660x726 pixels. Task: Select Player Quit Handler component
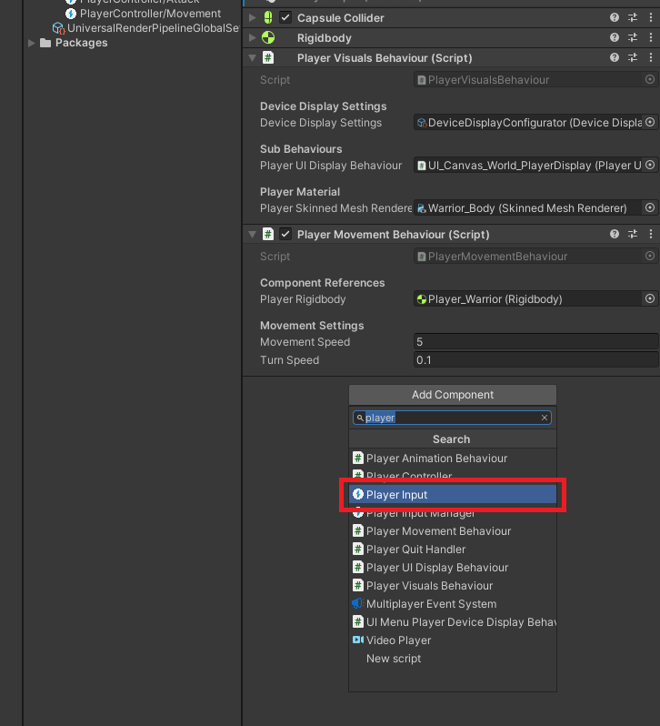pos(453,550)
